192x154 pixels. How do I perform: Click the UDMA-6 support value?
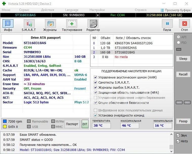point(81,75)
